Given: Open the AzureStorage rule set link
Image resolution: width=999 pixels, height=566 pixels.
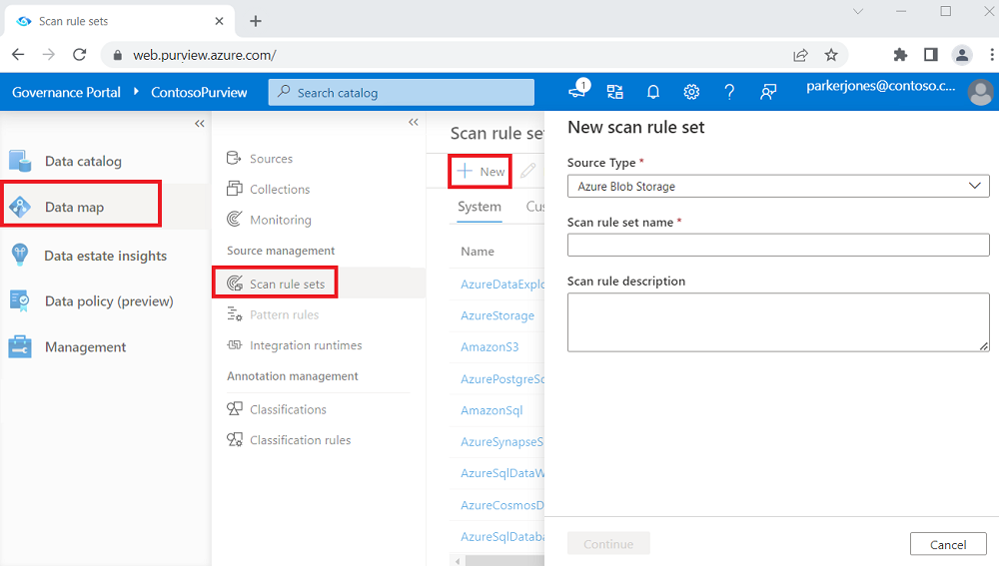Looking at the screenshot, I should coord(497,315).
